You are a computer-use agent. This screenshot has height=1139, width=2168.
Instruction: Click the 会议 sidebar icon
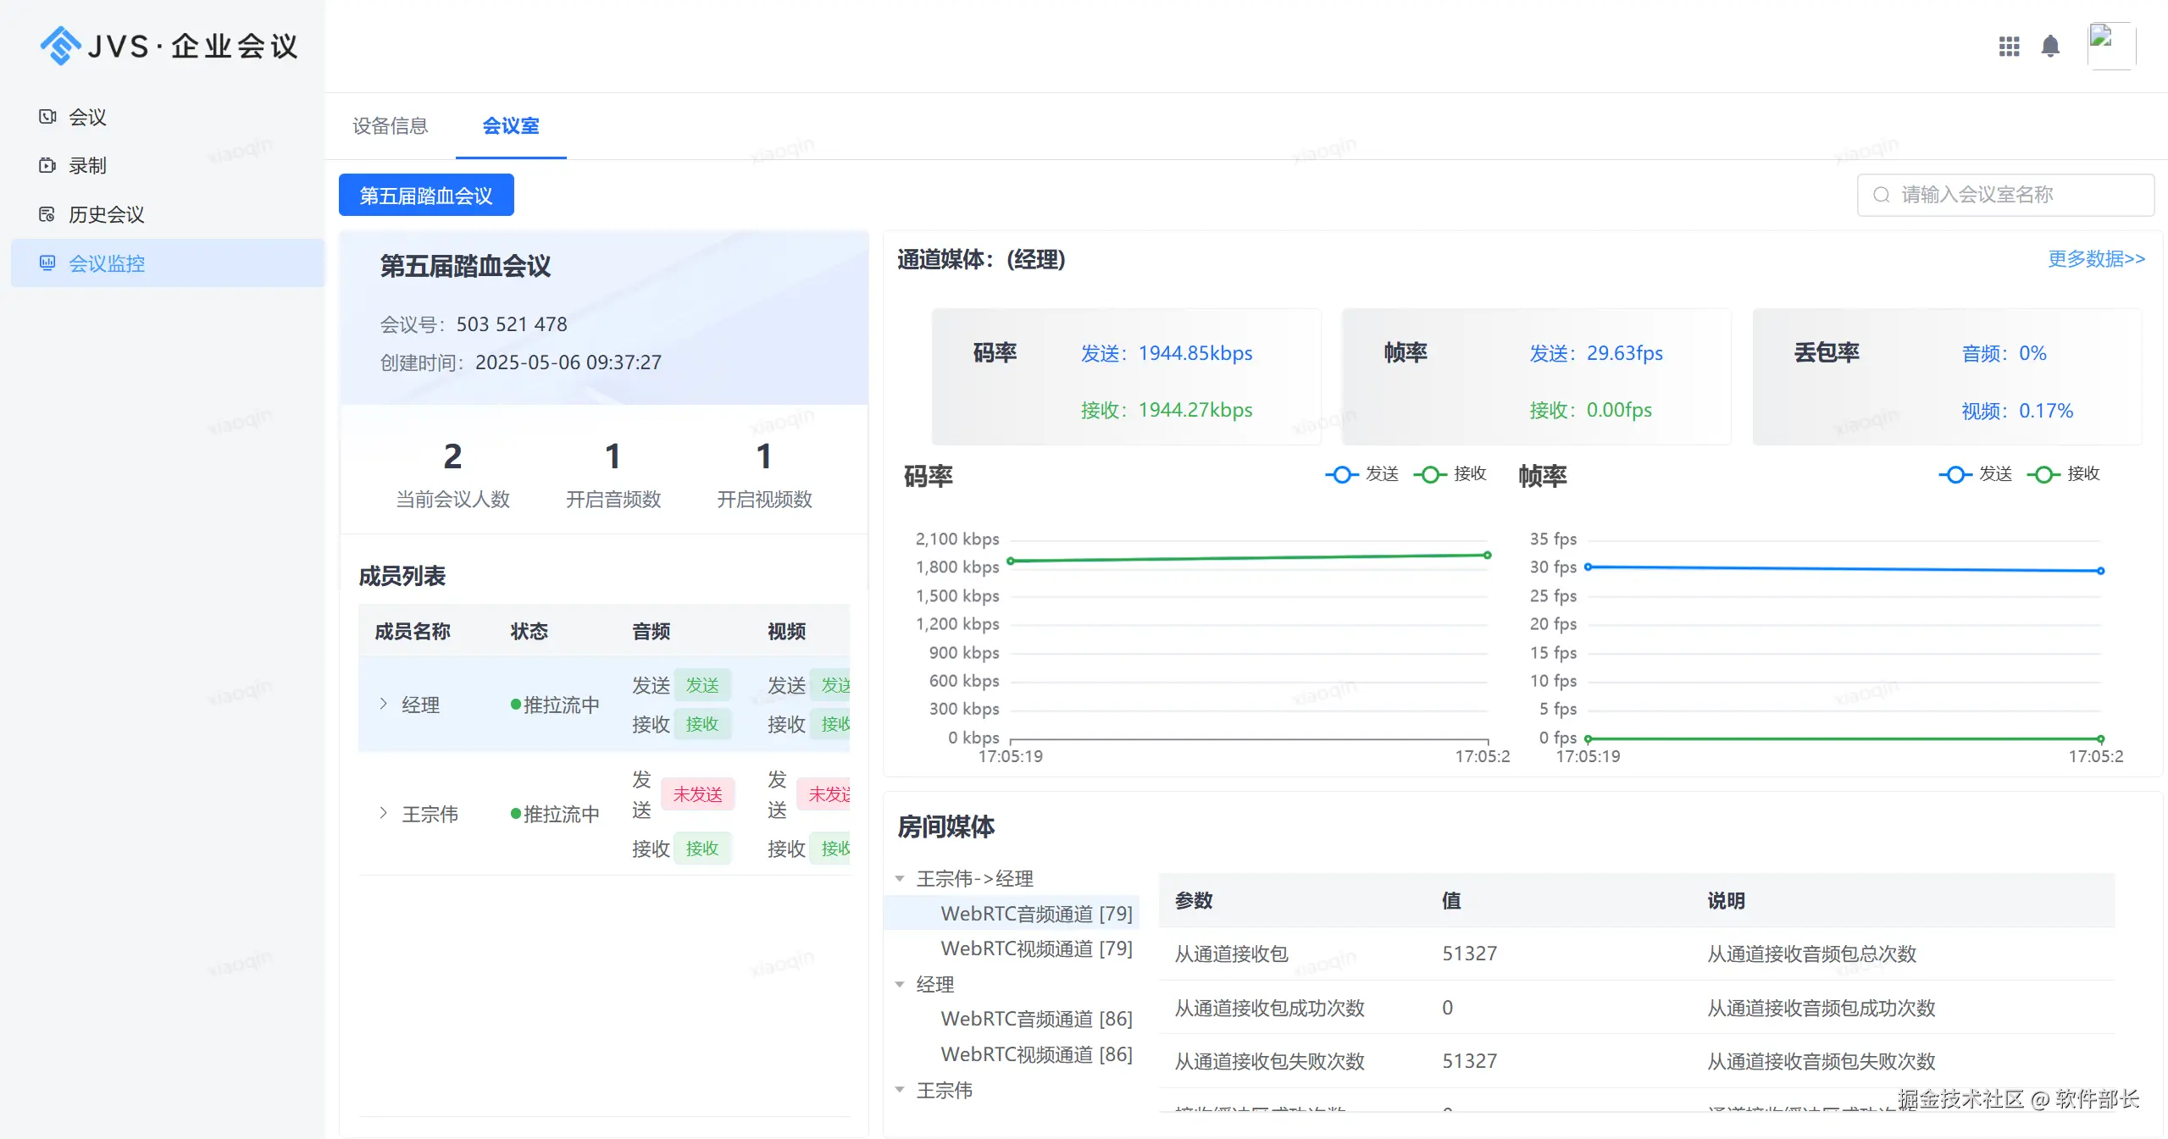[47, 117]
